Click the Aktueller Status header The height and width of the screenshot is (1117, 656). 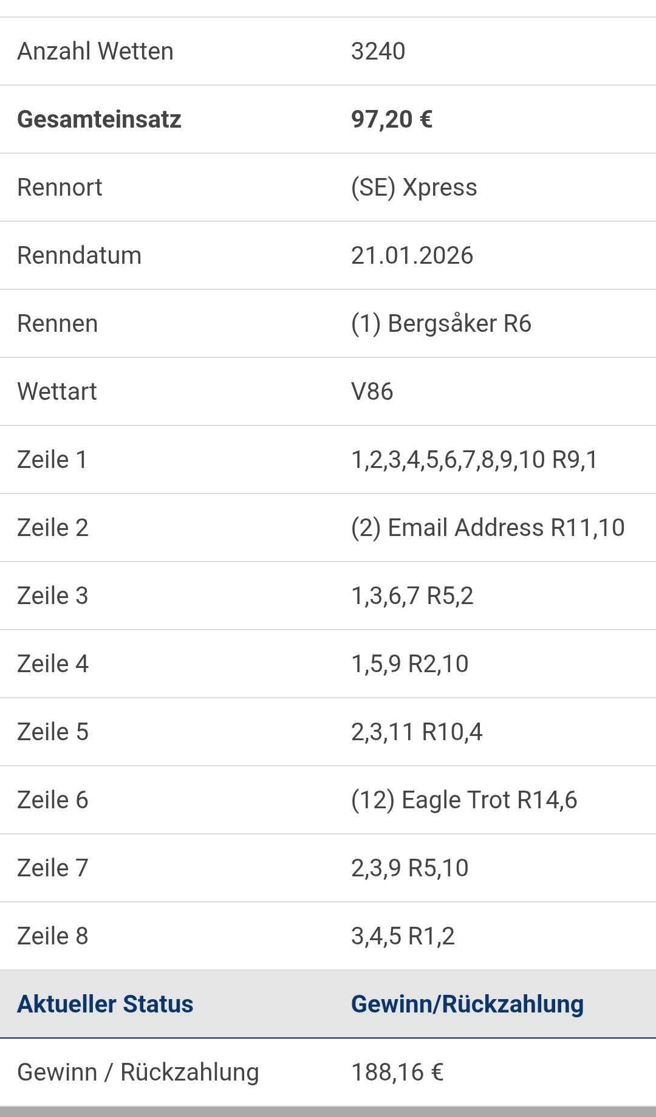[x=105, y=1005]
